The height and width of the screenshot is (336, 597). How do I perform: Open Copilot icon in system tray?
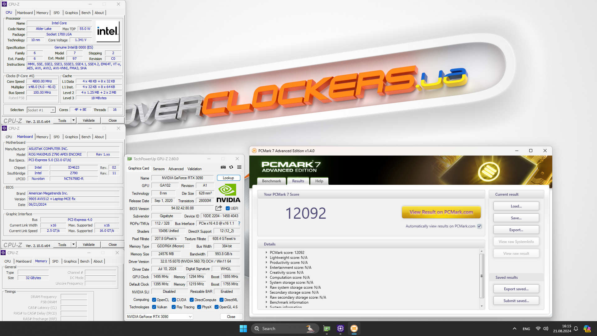587,329
